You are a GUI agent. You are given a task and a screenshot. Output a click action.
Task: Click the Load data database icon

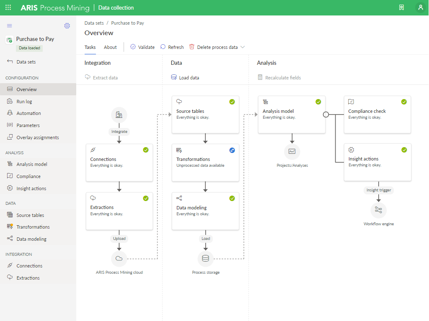coord(174,77)
